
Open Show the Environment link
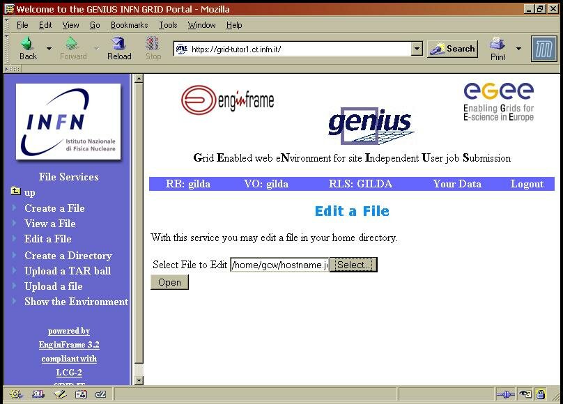click(x=76, y=302)
